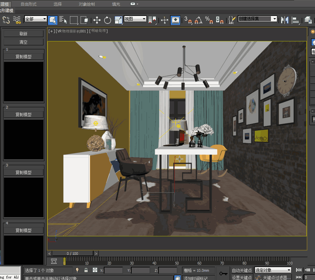
Task: Open the 视图 reference coordinate dropdown
Action: (x=135, y=19)
